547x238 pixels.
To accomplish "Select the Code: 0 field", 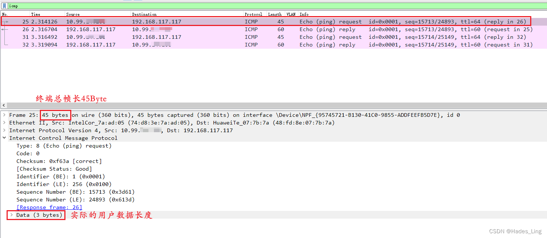I will tap(28, 153).
